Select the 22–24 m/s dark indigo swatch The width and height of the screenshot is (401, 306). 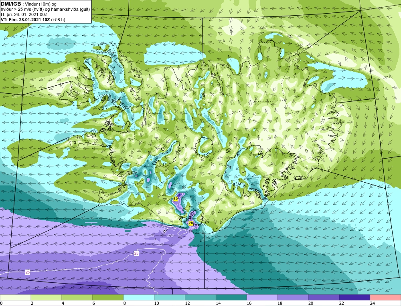(355, 298)
